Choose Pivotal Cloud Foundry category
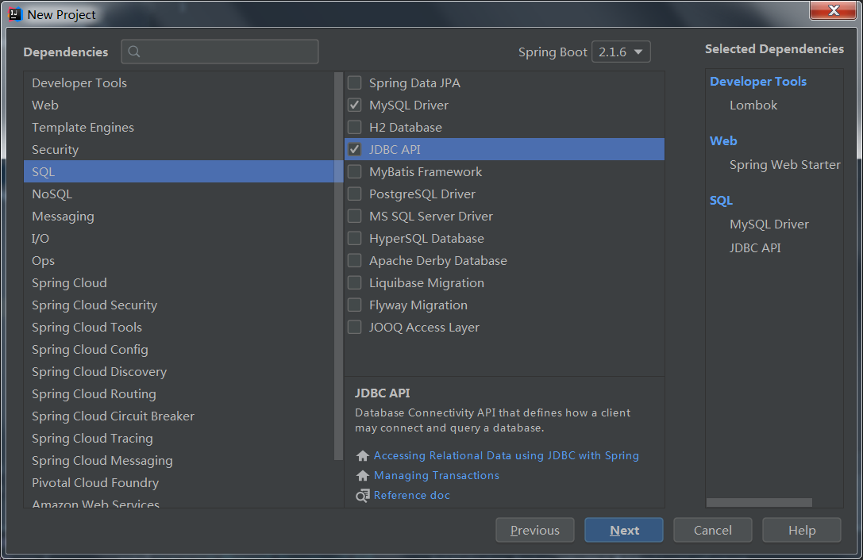Image resolution: width=863 pixels, height=560 pixels. point(179,482)
